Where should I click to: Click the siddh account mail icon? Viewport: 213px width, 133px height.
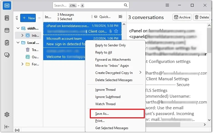23,28
